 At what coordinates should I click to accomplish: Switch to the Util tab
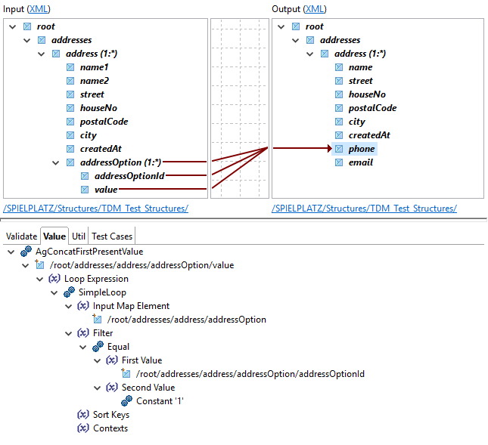(x=79, y=236)
